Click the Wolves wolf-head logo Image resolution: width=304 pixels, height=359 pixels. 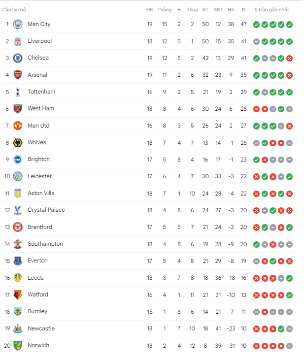[x=18, y=143]
